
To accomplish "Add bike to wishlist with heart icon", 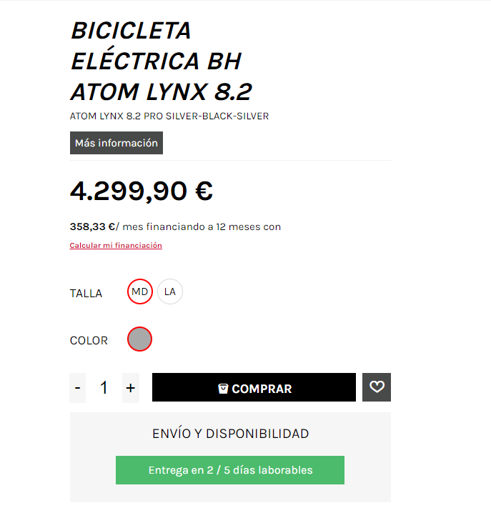I will pyautogui.click(x=377, y=387).
